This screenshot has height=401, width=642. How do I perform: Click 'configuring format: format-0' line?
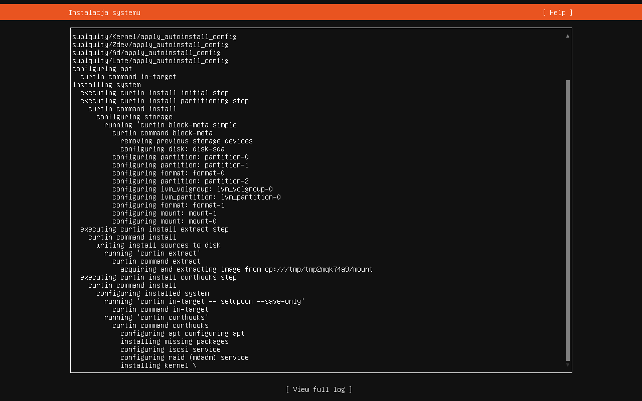[169, 173]
